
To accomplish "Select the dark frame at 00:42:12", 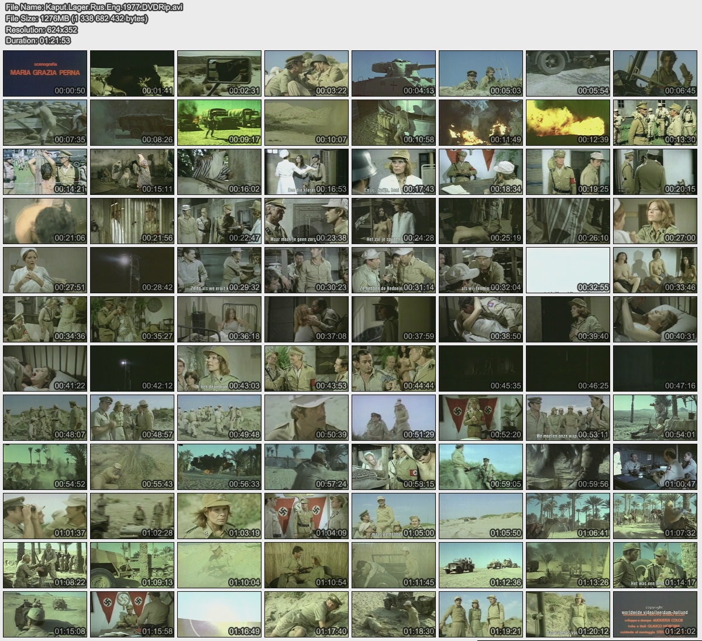I will click(x=132, y=368).
